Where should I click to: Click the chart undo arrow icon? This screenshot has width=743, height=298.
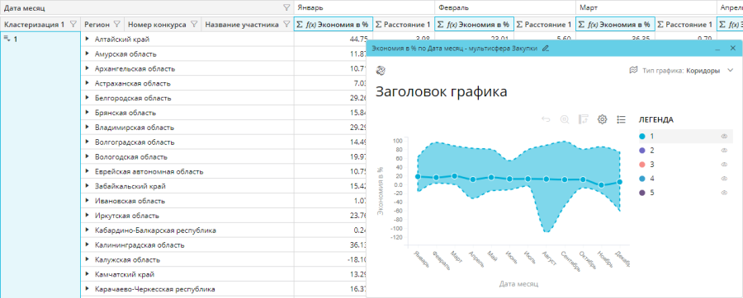546,119
